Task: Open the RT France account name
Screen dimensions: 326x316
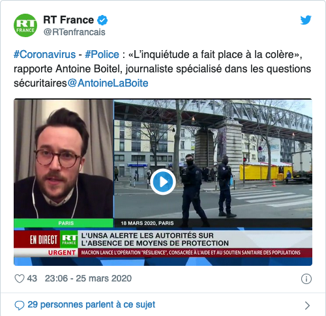Action: click(x=68, y=20)
